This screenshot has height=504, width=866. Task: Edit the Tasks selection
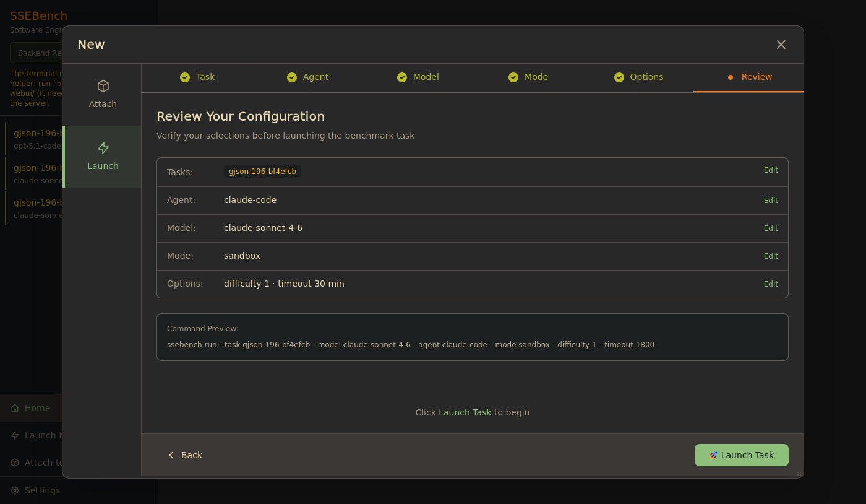click(x=771, y=170)
